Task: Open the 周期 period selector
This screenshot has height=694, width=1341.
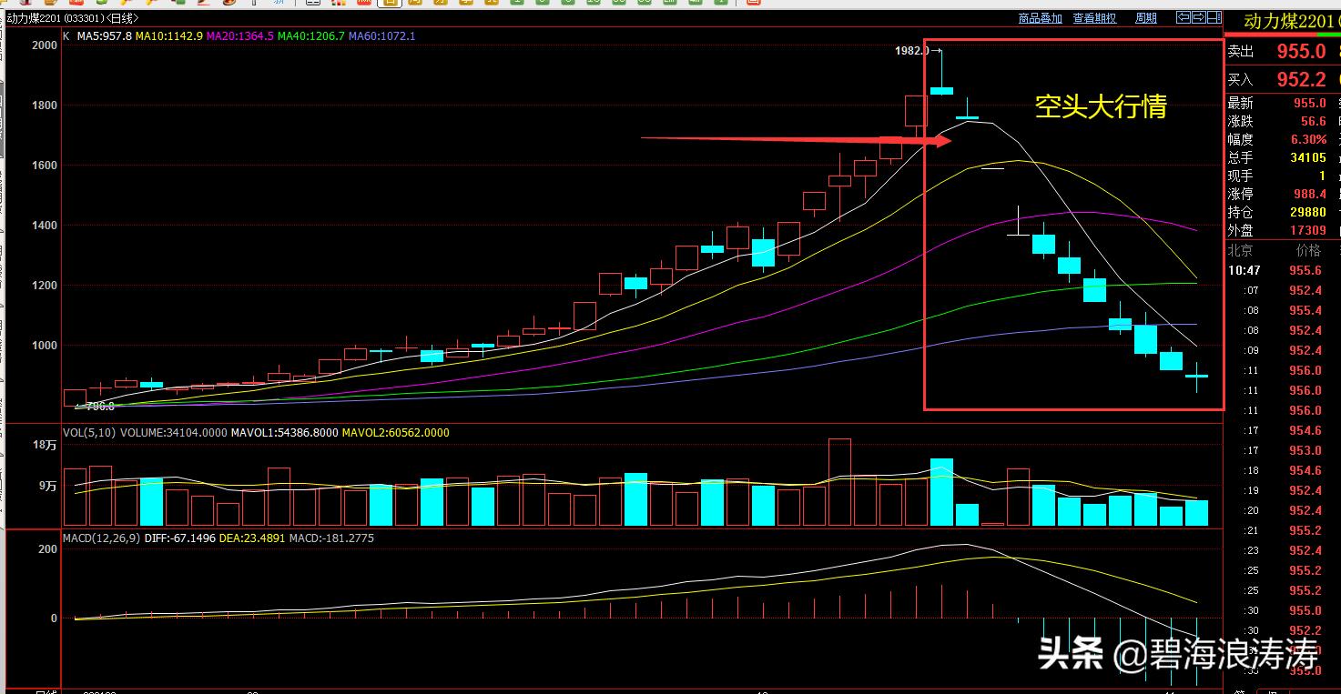Action: (1146, 18)
